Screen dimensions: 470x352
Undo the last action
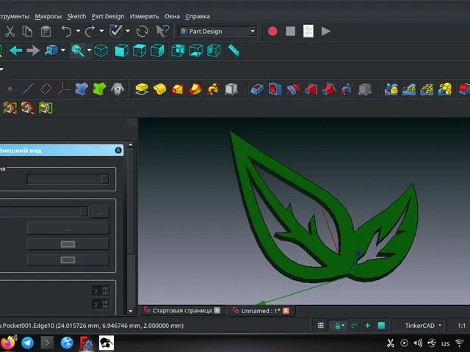click(x=67, y=31)
